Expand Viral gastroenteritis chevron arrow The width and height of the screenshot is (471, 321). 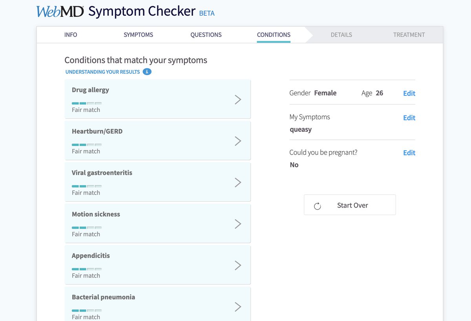coord(238,182)
